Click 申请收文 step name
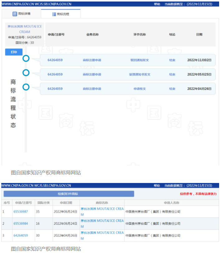The image size is (221, 253). click(140, 89)
